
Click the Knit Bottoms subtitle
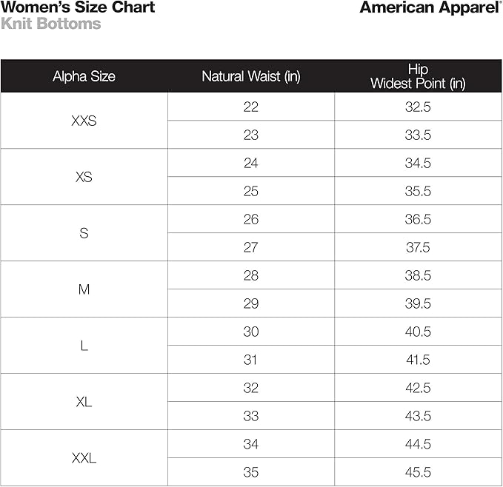pos(51,24)
